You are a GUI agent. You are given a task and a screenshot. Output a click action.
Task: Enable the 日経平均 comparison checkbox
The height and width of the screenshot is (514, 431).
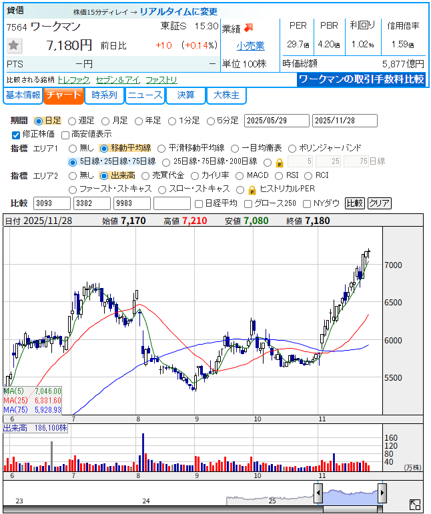pos(198,204)
